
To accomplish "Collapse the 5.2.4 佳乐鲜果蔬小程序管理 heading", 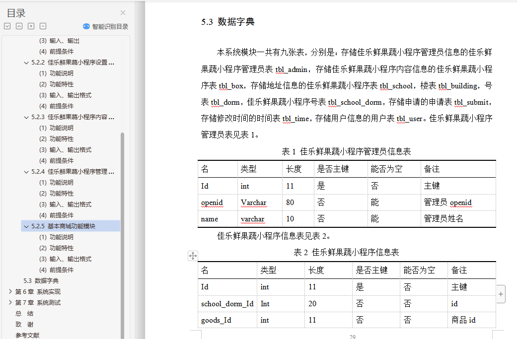I will point(26,172).
